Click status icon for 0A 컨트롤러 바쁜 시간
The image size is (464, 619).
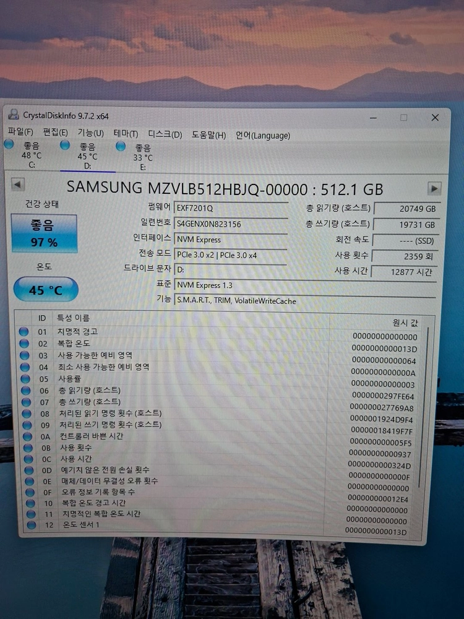click(28, 436)
